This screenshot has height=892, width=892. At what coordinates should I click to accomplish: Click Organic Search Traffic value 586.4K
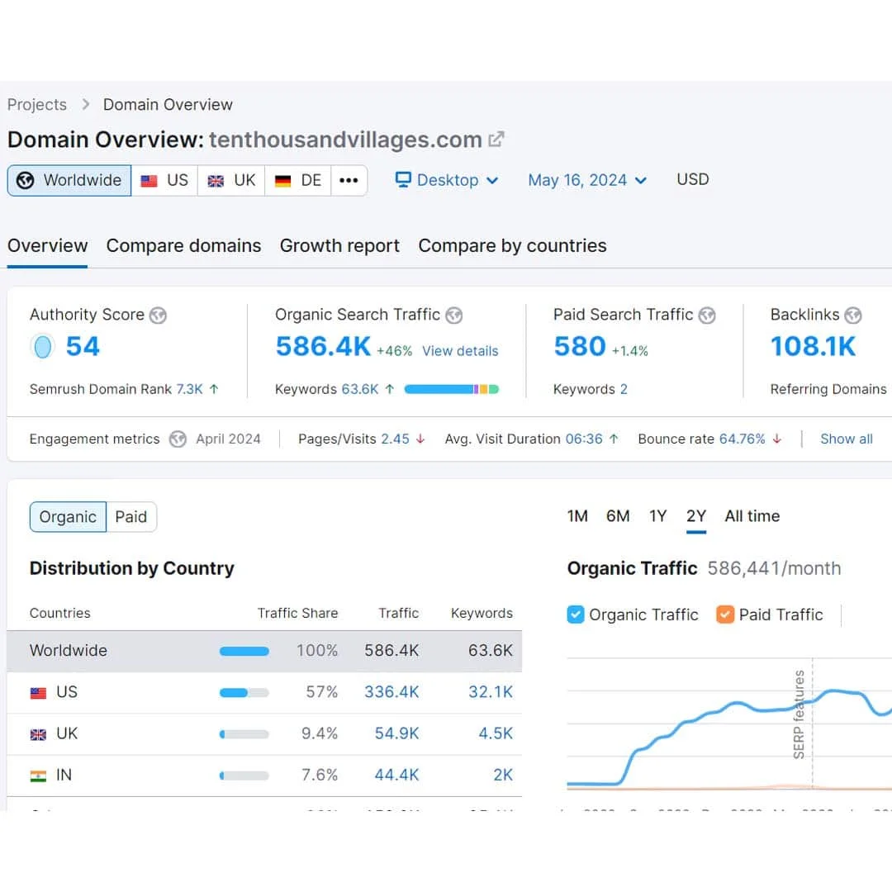[x=323, y=346]
